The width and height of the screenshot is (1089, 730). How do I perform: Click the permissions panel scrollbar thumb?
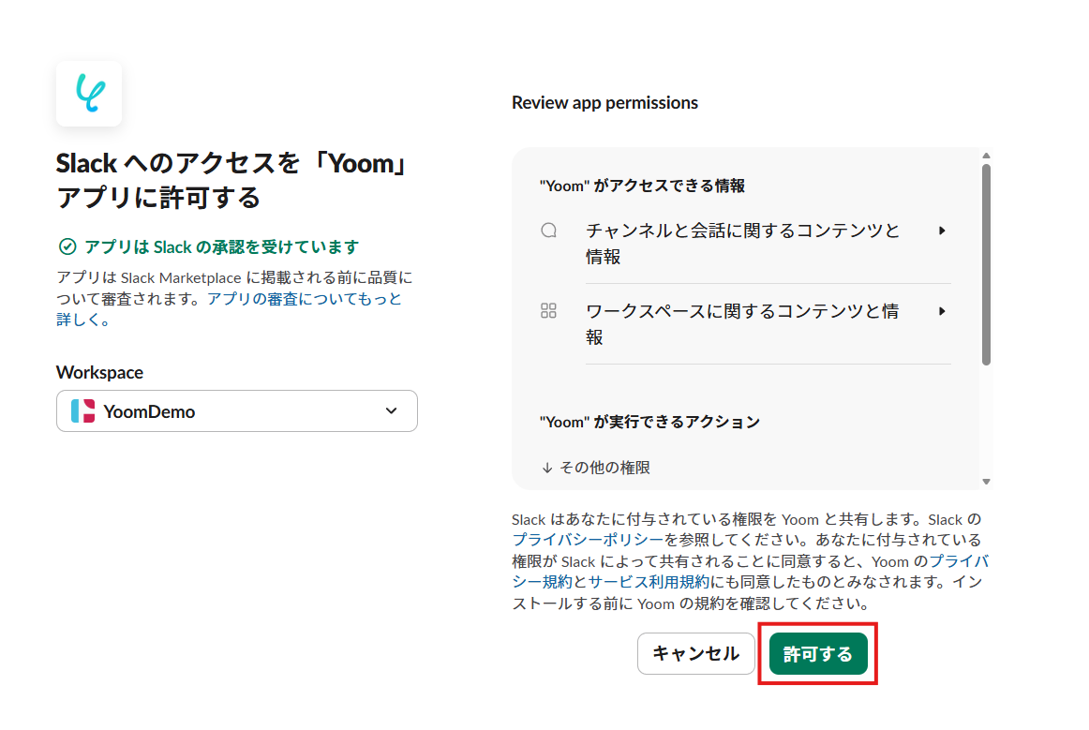(x=986, y=264)
